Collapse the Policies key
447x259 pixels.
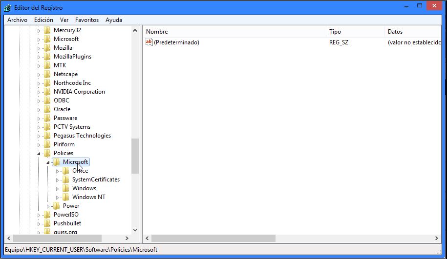click(x=39, y=154)
